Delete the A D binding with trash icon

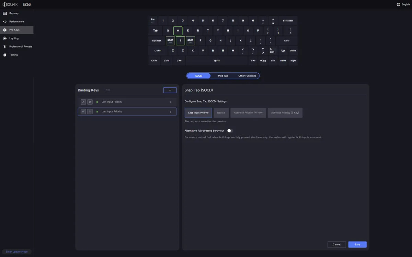[171, 102]
